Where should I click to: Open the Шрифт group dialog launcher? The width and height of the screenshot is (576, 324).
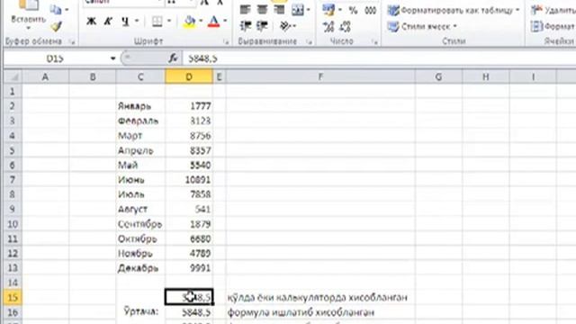coord(226,42)
